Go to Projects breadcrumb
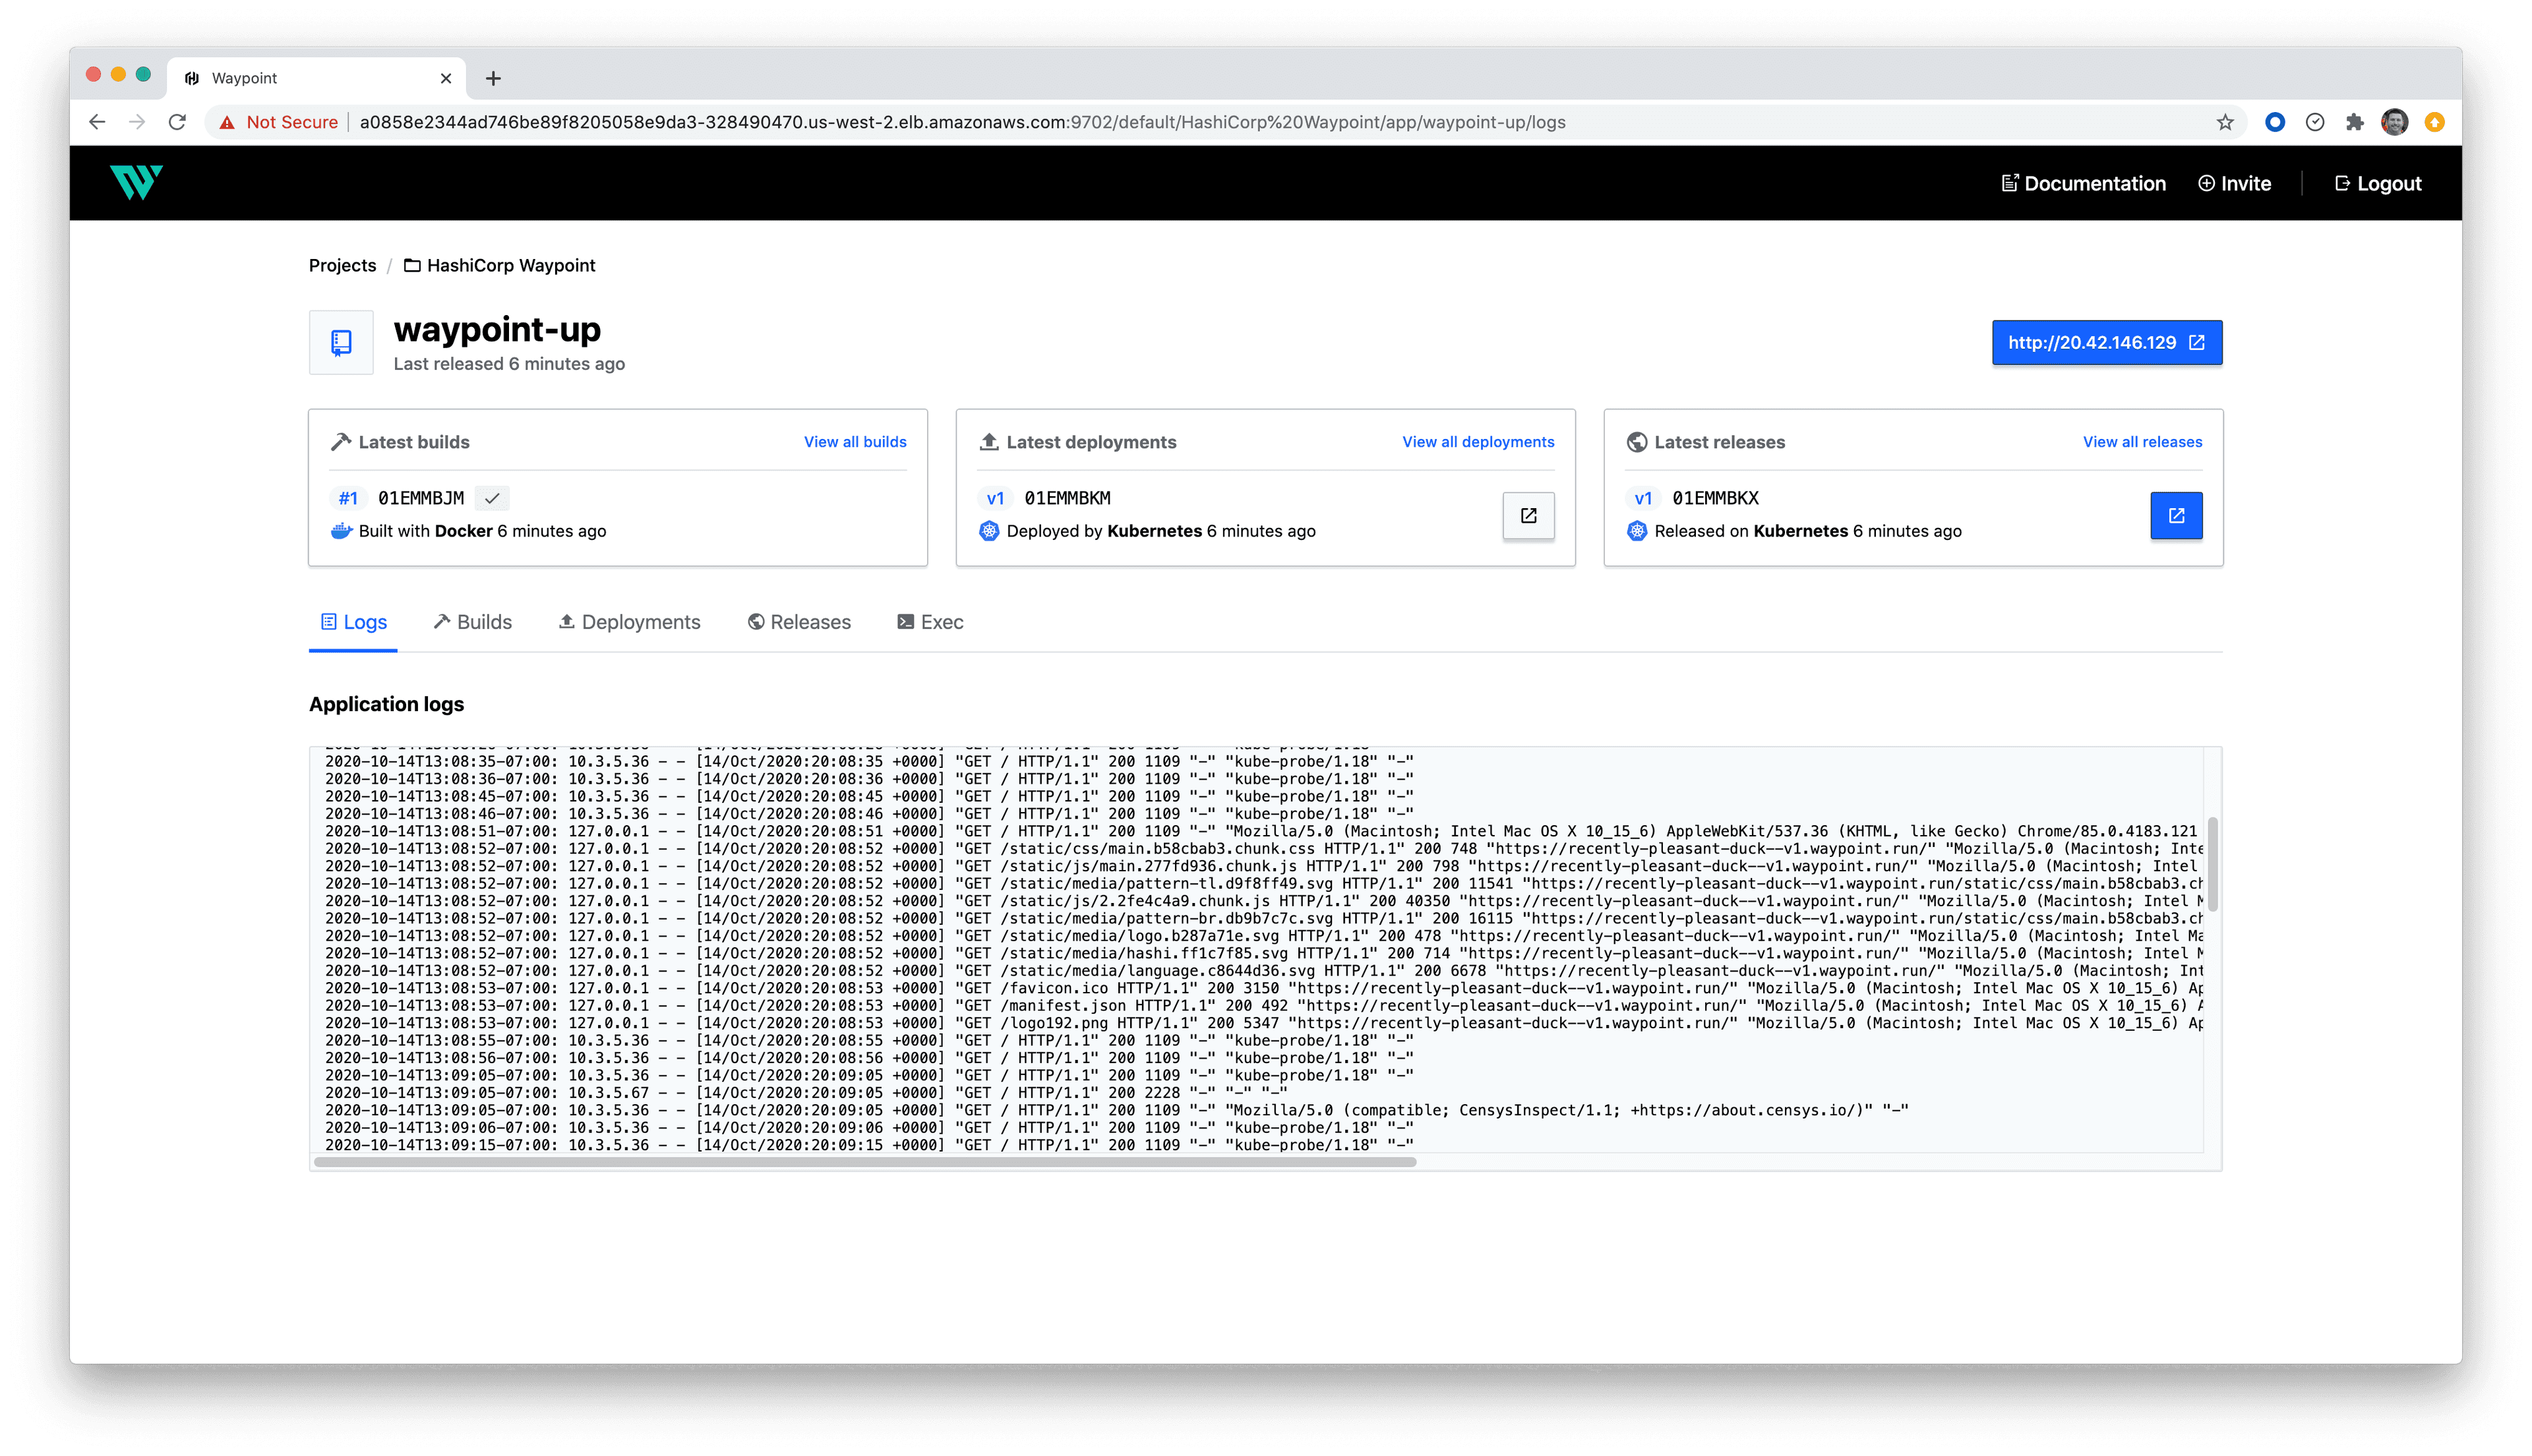The image size is (2532, 1456). pyautogui.click(x=342, y=265)
